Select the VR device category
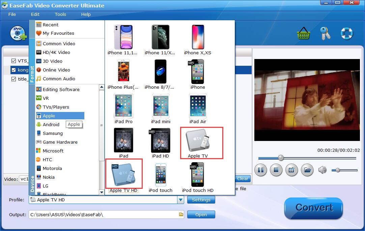 click(43, 98)
